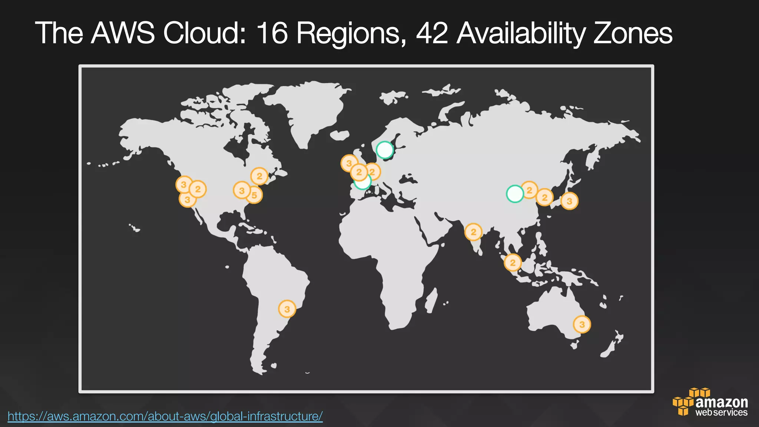Open the AWS global-infrastructure URL link
Screen dimensions: 759x427
[165, 416]
